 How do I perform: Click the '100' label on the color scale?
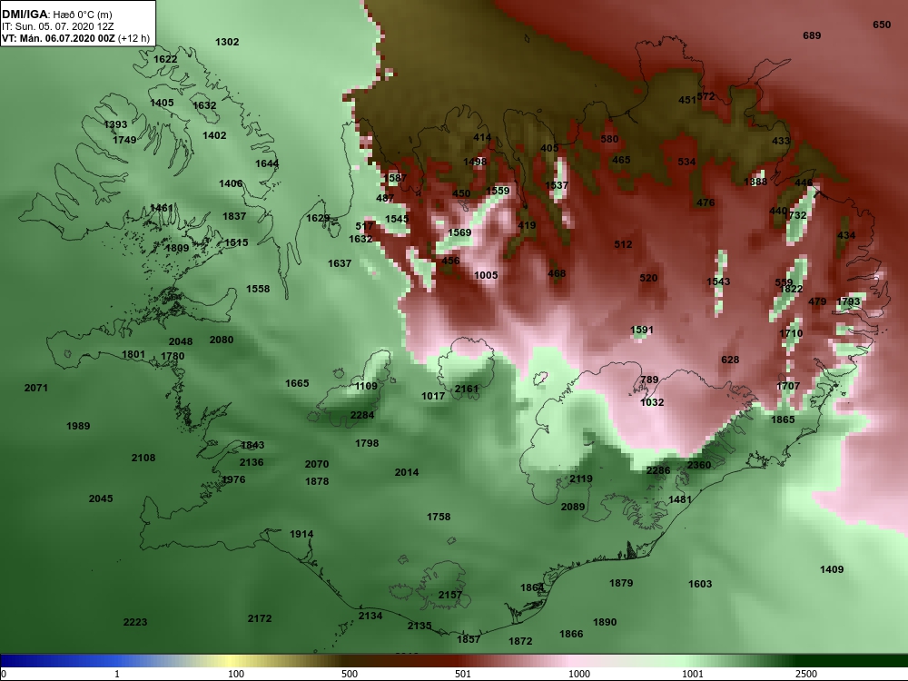pyautogui.click(x=236, y=674)
